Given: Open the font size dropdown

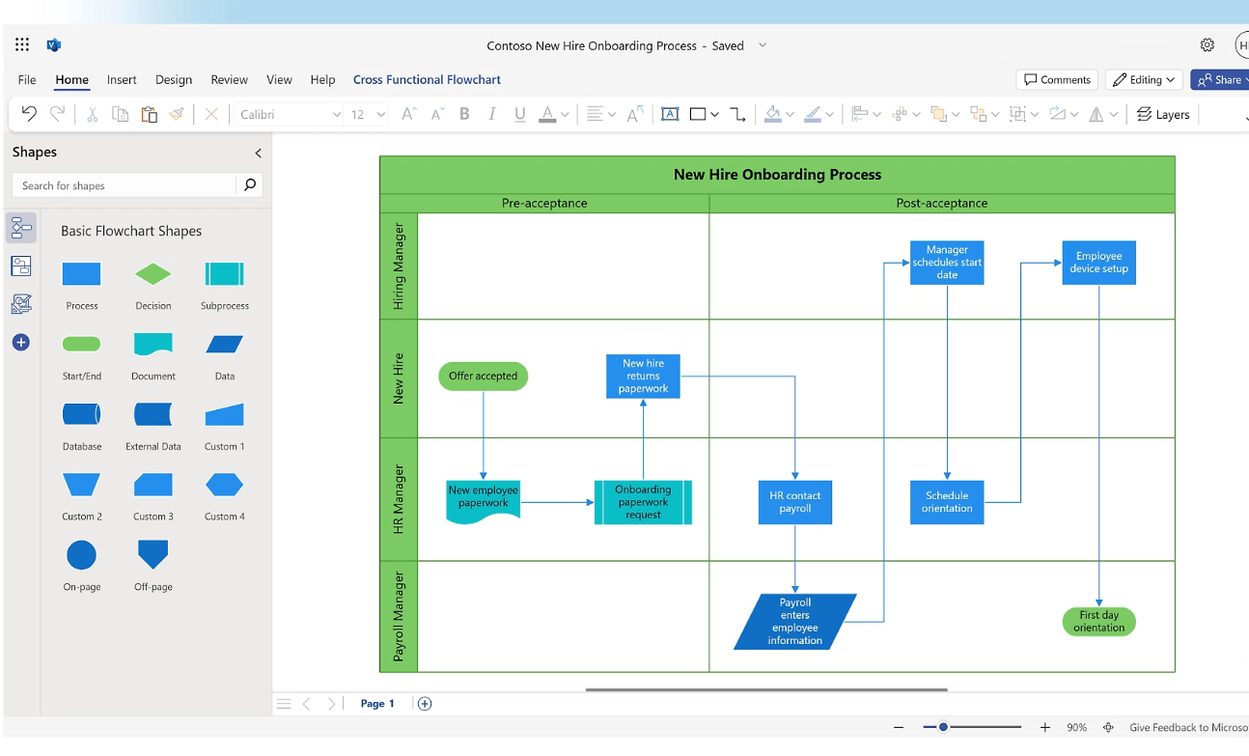Looking at the screenshot, I should 380,114.
